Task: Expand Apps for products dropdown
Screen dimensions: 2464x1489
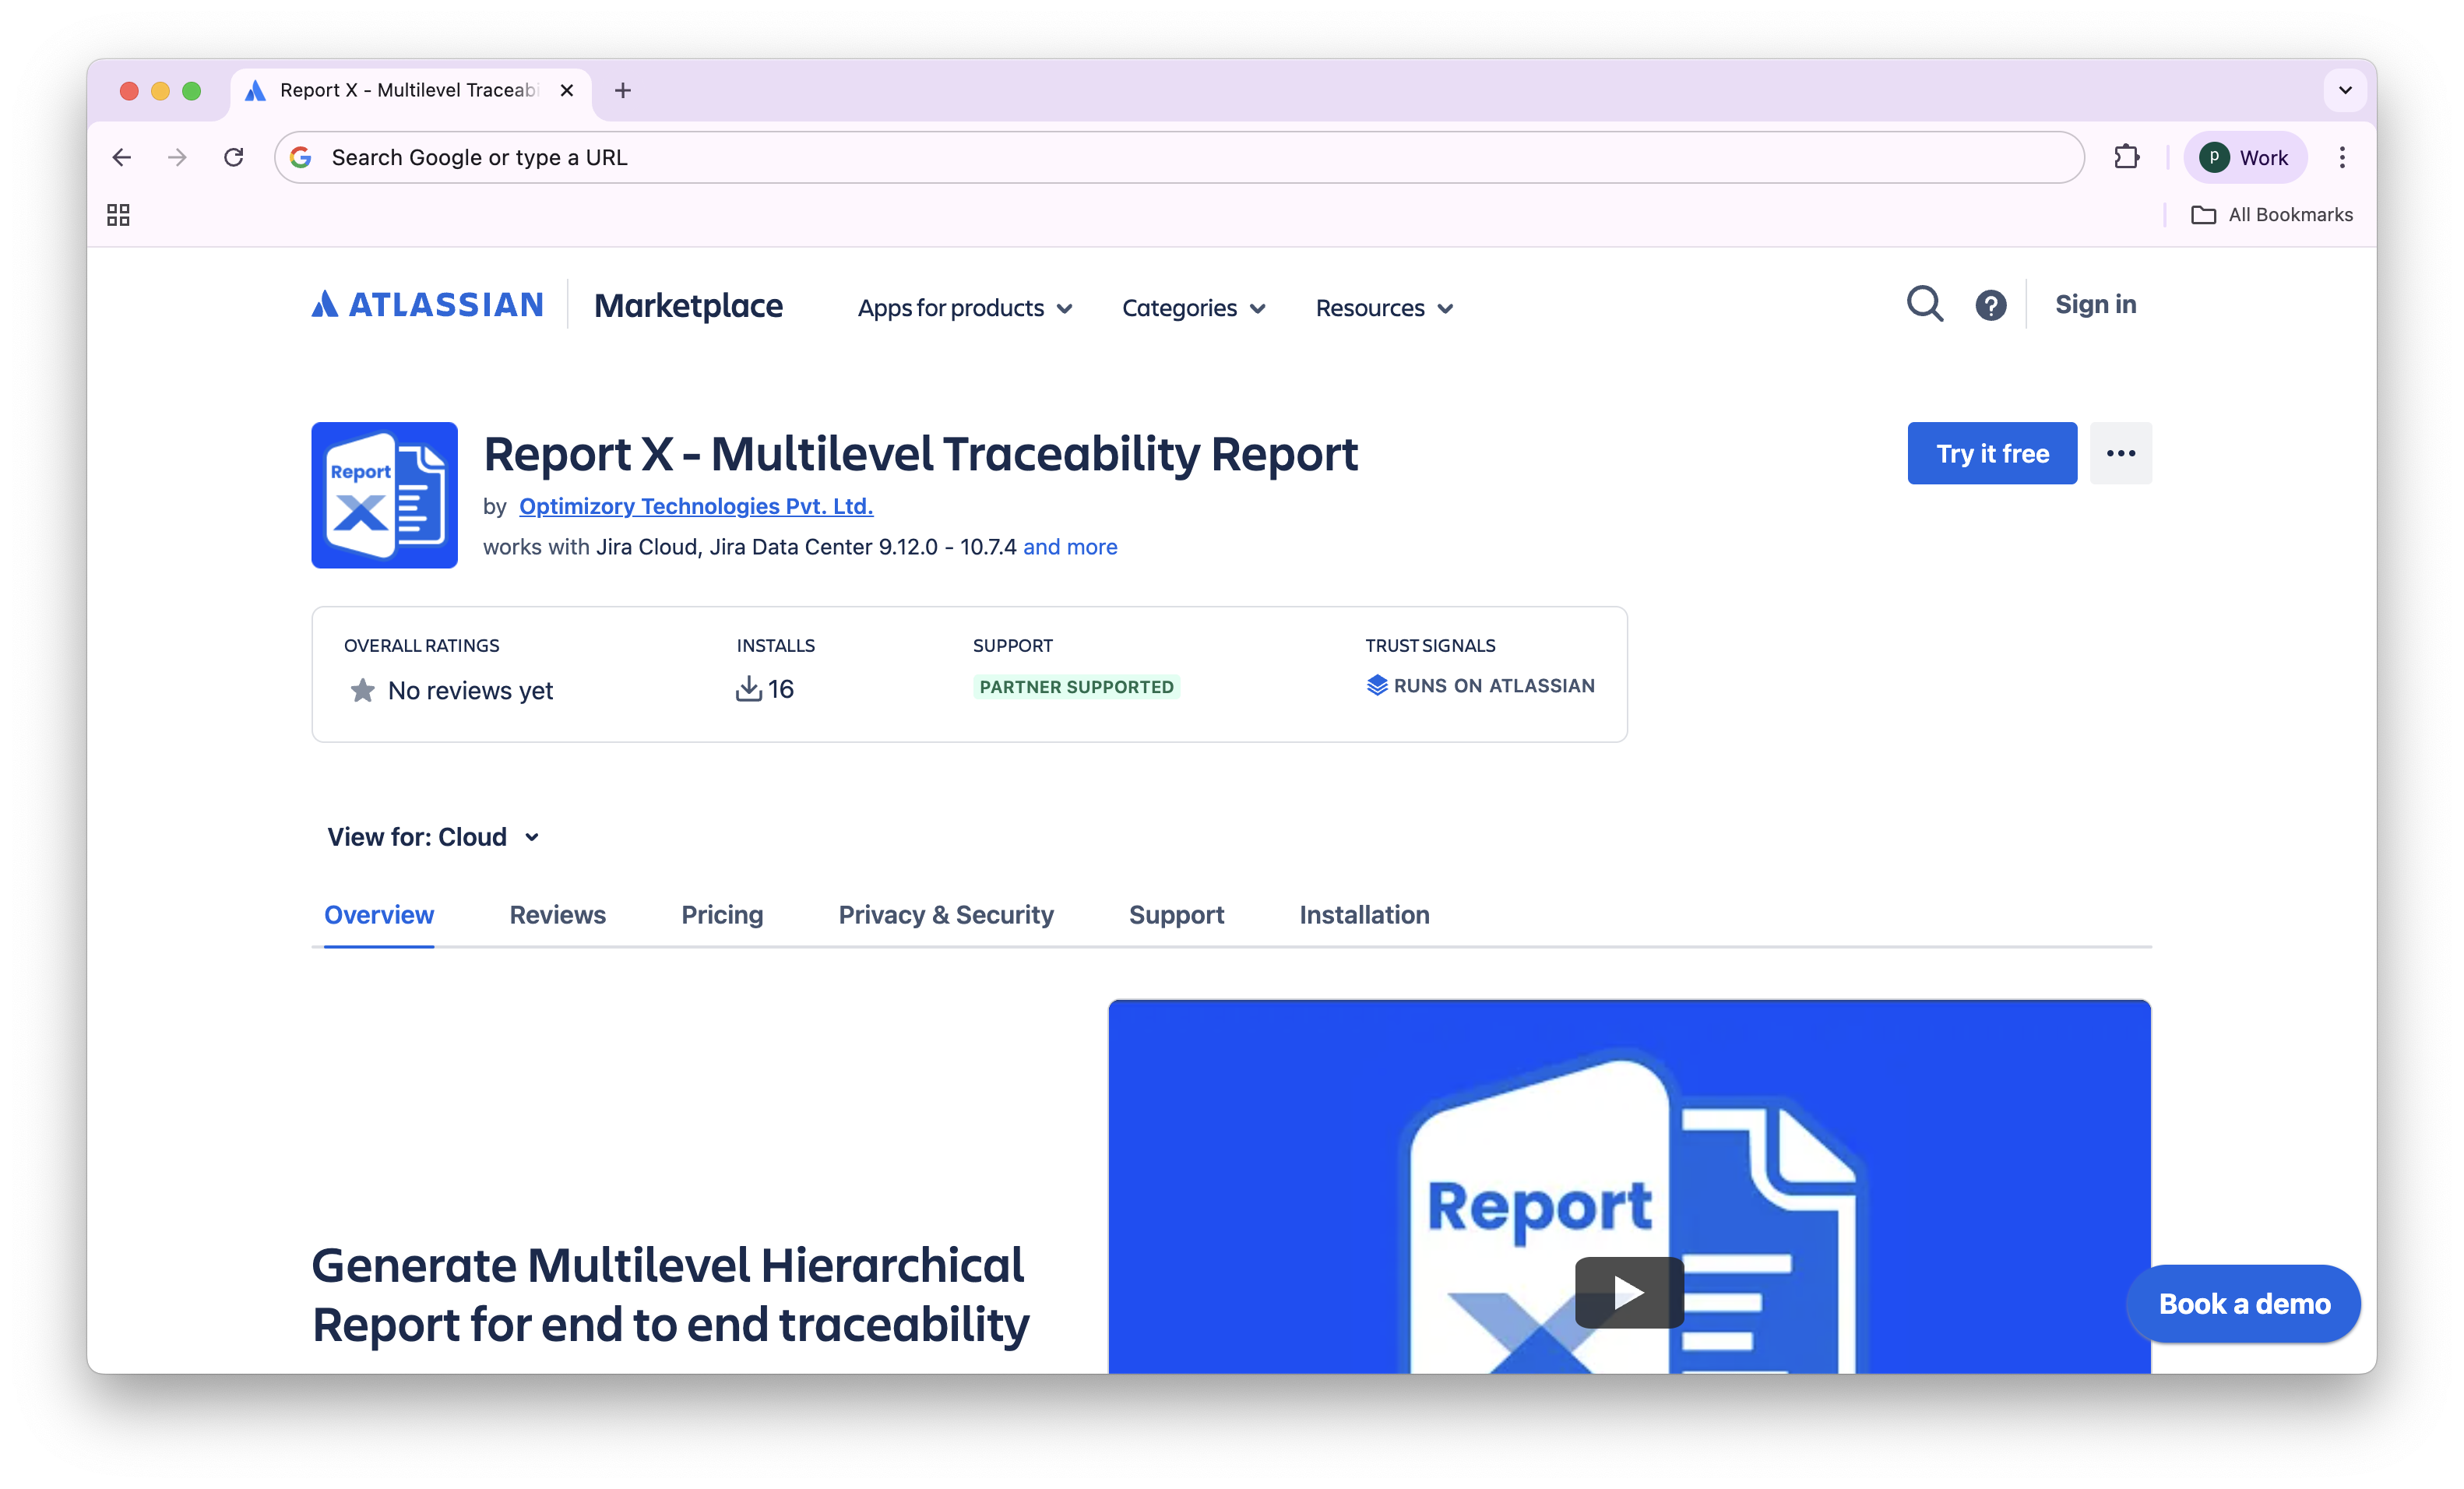Action: [964, 308]
